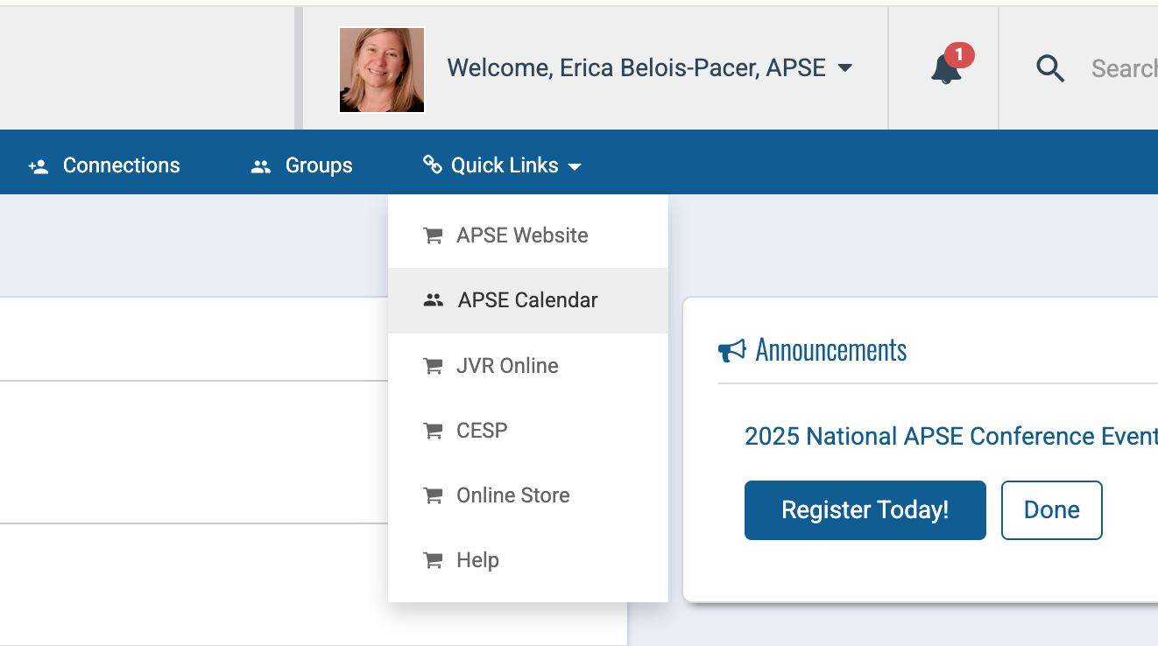Viewport: 1158px width, 646px height.
Task: Select APSE Calendar from Quick Links
Action: (528, 300)
